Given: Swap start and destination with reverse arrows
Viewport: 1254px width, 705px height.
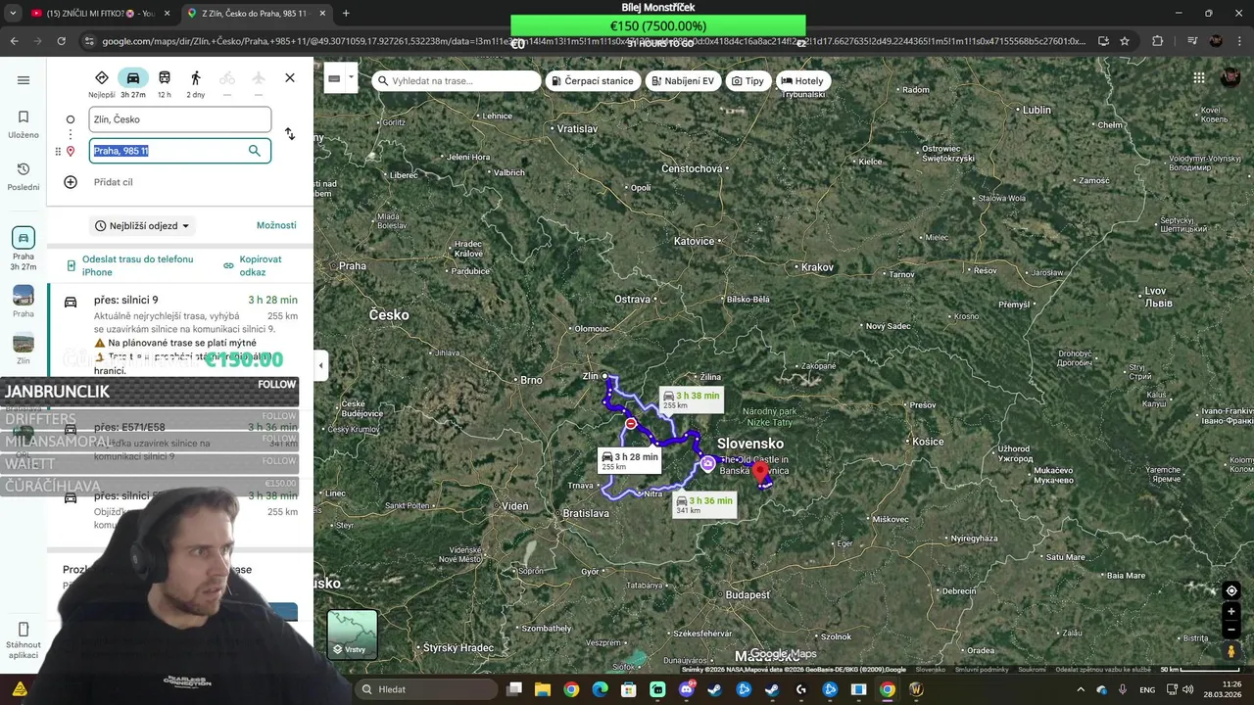Looking at the screenshot, I should (290, 134).
